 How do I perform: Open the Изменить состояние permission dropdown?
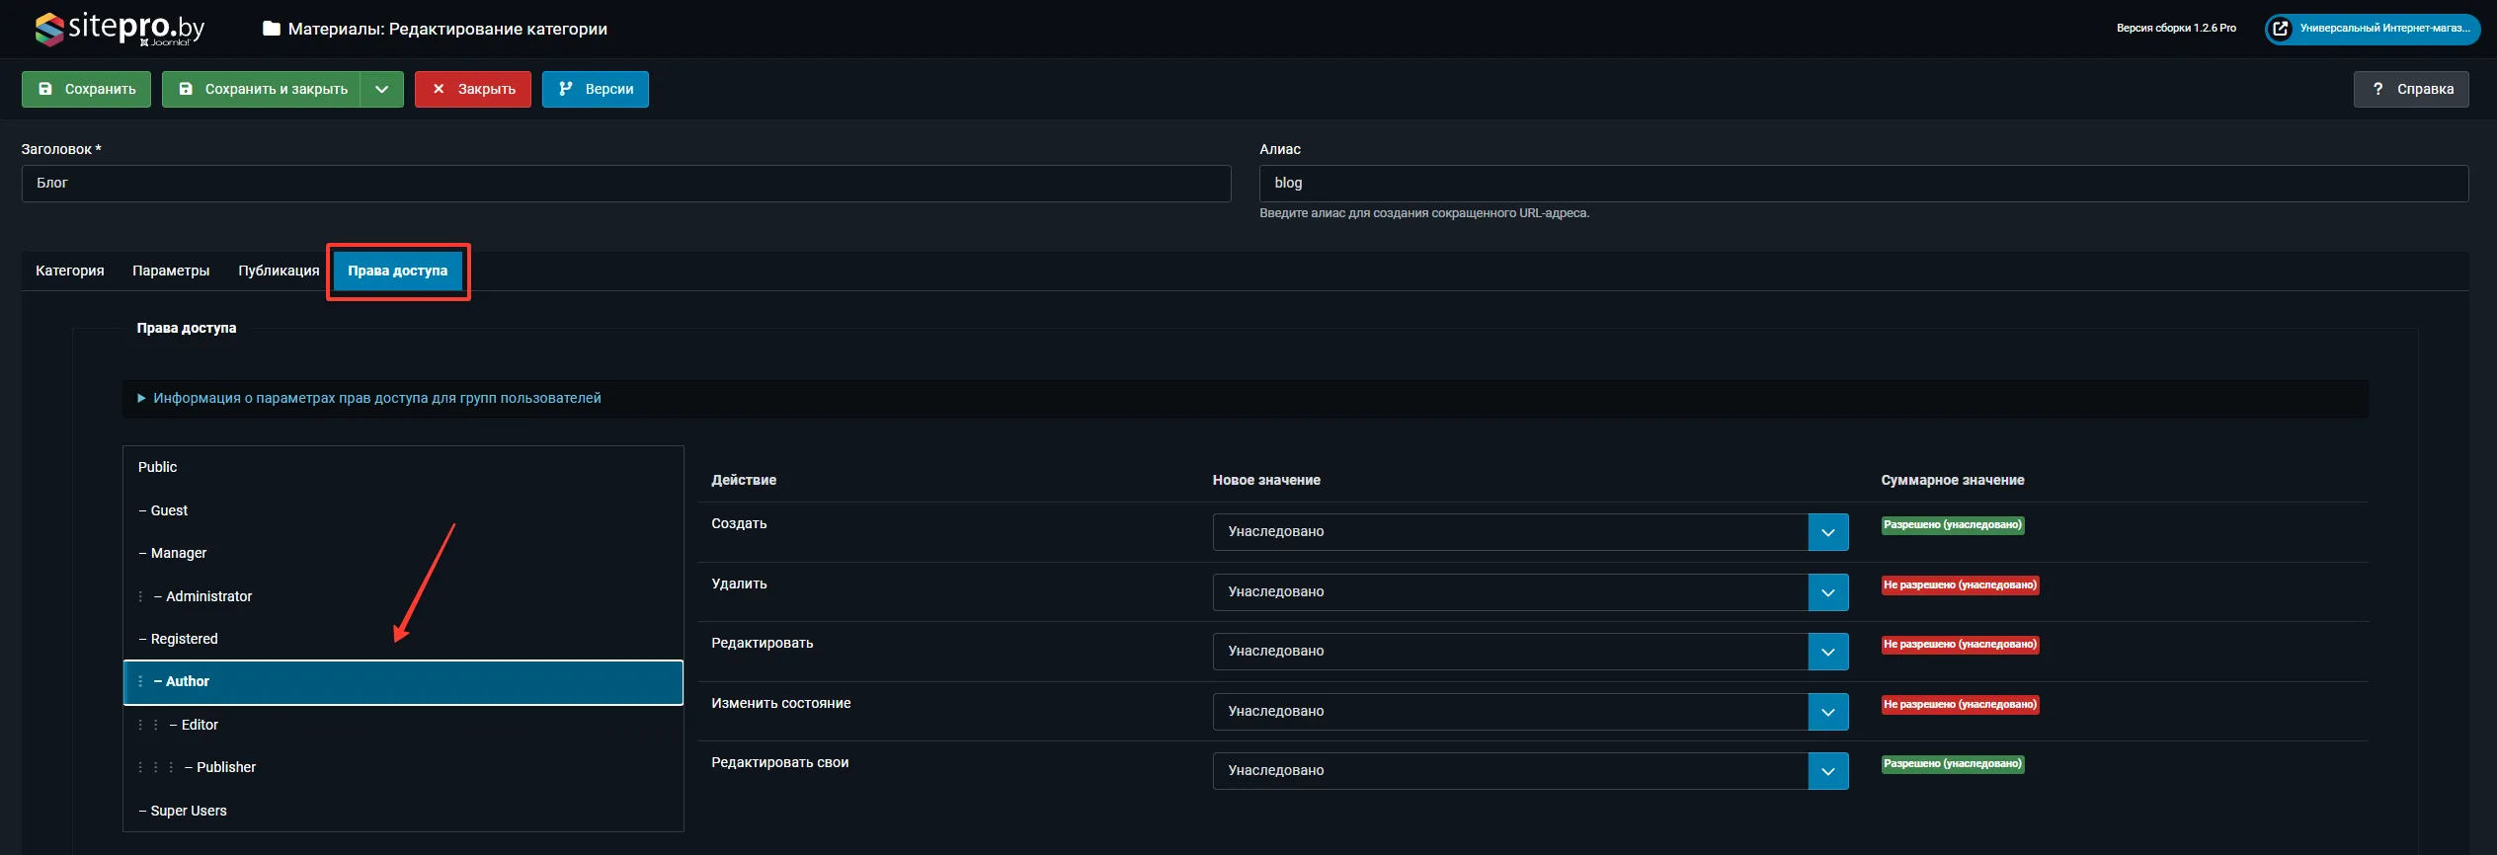tap(1530, 712)
